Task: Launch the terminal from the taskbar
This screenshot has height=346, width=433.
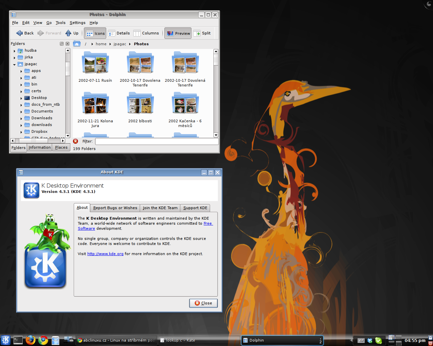Action: tap(18, 340)
